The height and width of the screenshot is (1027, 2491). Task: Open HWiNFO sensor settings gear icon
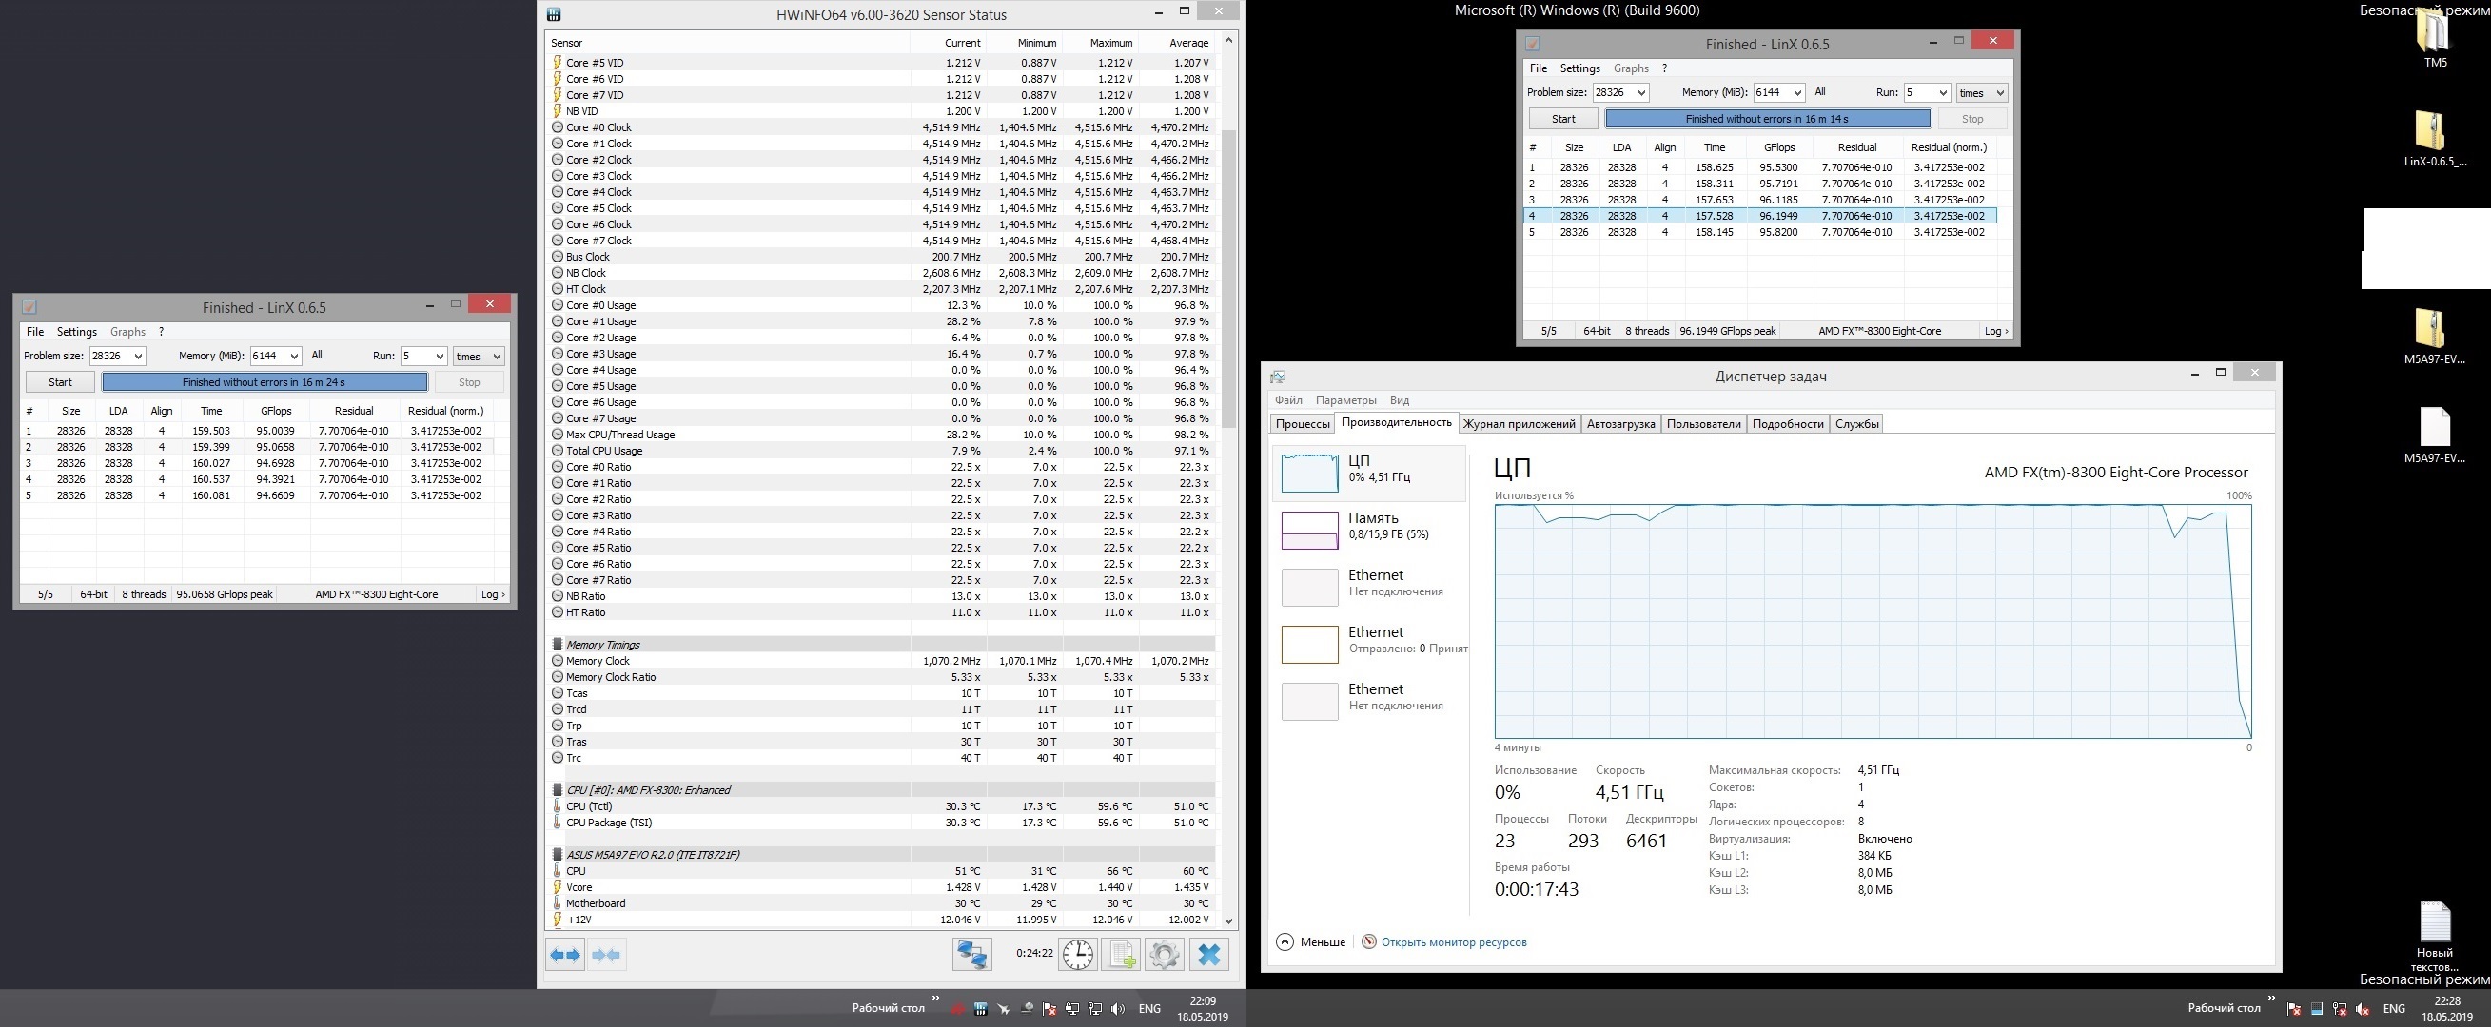pyautogui.click(x=1165, y=955)
